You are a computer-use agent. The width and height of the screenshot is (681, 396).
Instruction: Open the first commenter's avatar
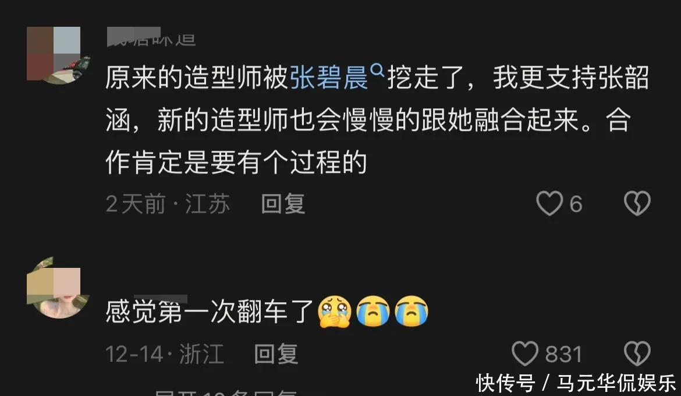point(58,55)
